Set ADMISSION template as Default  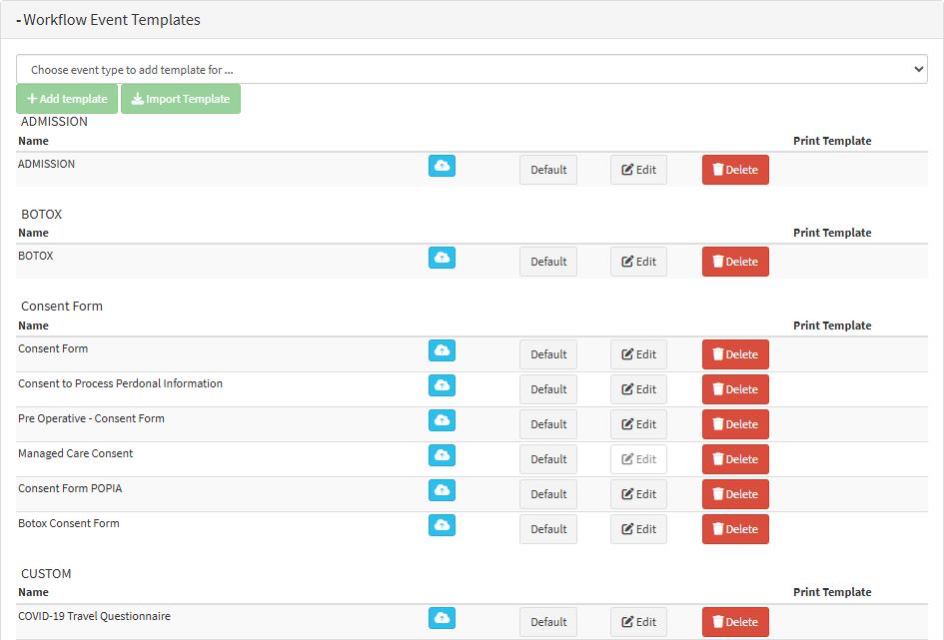click(548, 170)
